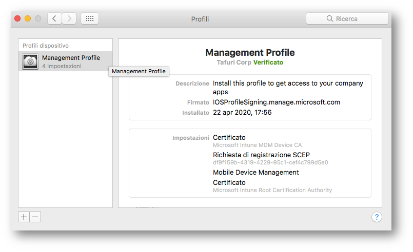
Task: Click the '4 impostazioni' subtitle
Action: click(62, 66)
